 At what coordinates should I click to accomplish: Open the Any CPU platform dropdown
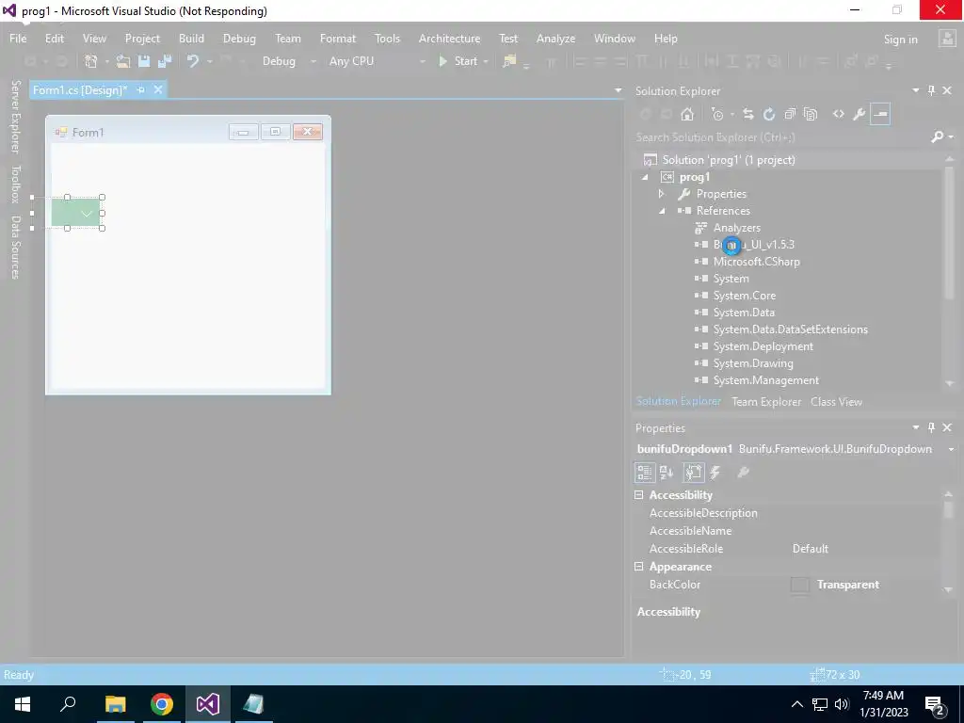pos(422,61)
